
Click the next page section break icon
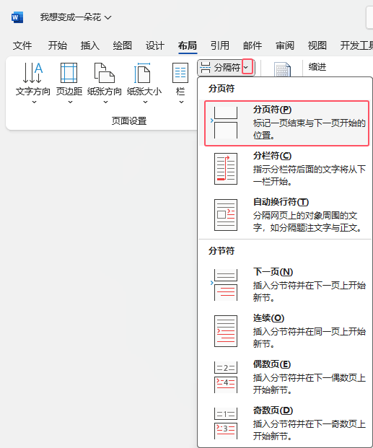(226, 285)
